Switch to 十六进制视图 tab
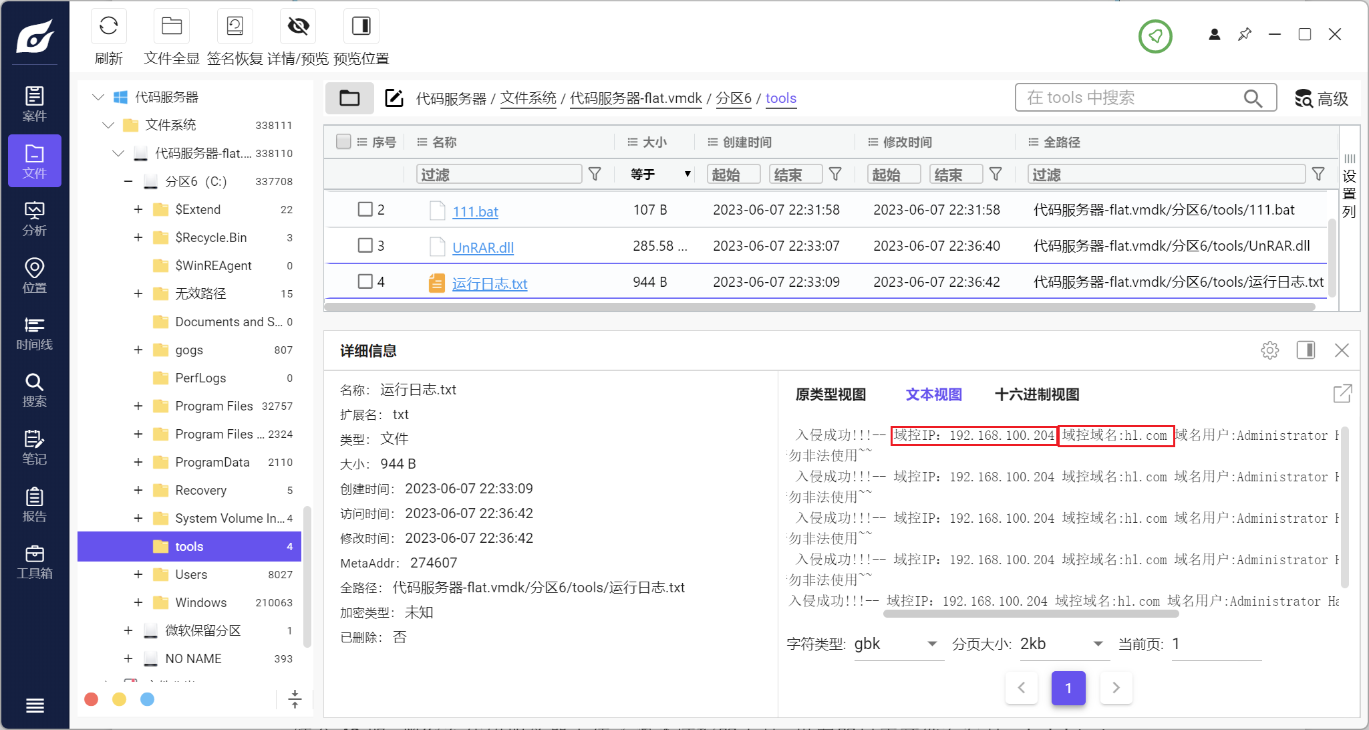This screenshot has height=730, width=1369. click(x=1037, y=394)
